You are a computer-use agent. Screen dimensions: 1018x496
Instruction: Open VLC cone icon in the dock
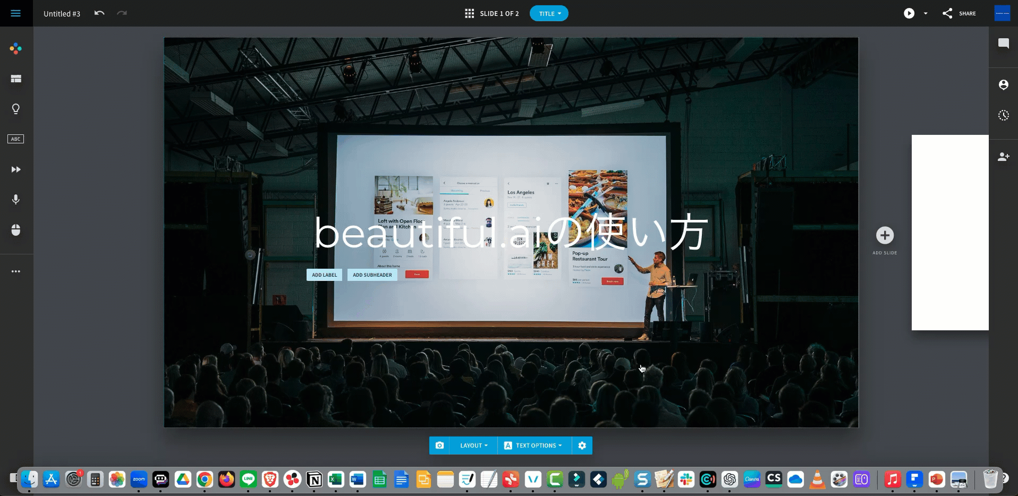tap(817, 480)
